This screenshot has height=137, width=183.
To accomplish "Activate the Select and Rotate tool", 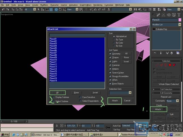I will click(60, 9).
